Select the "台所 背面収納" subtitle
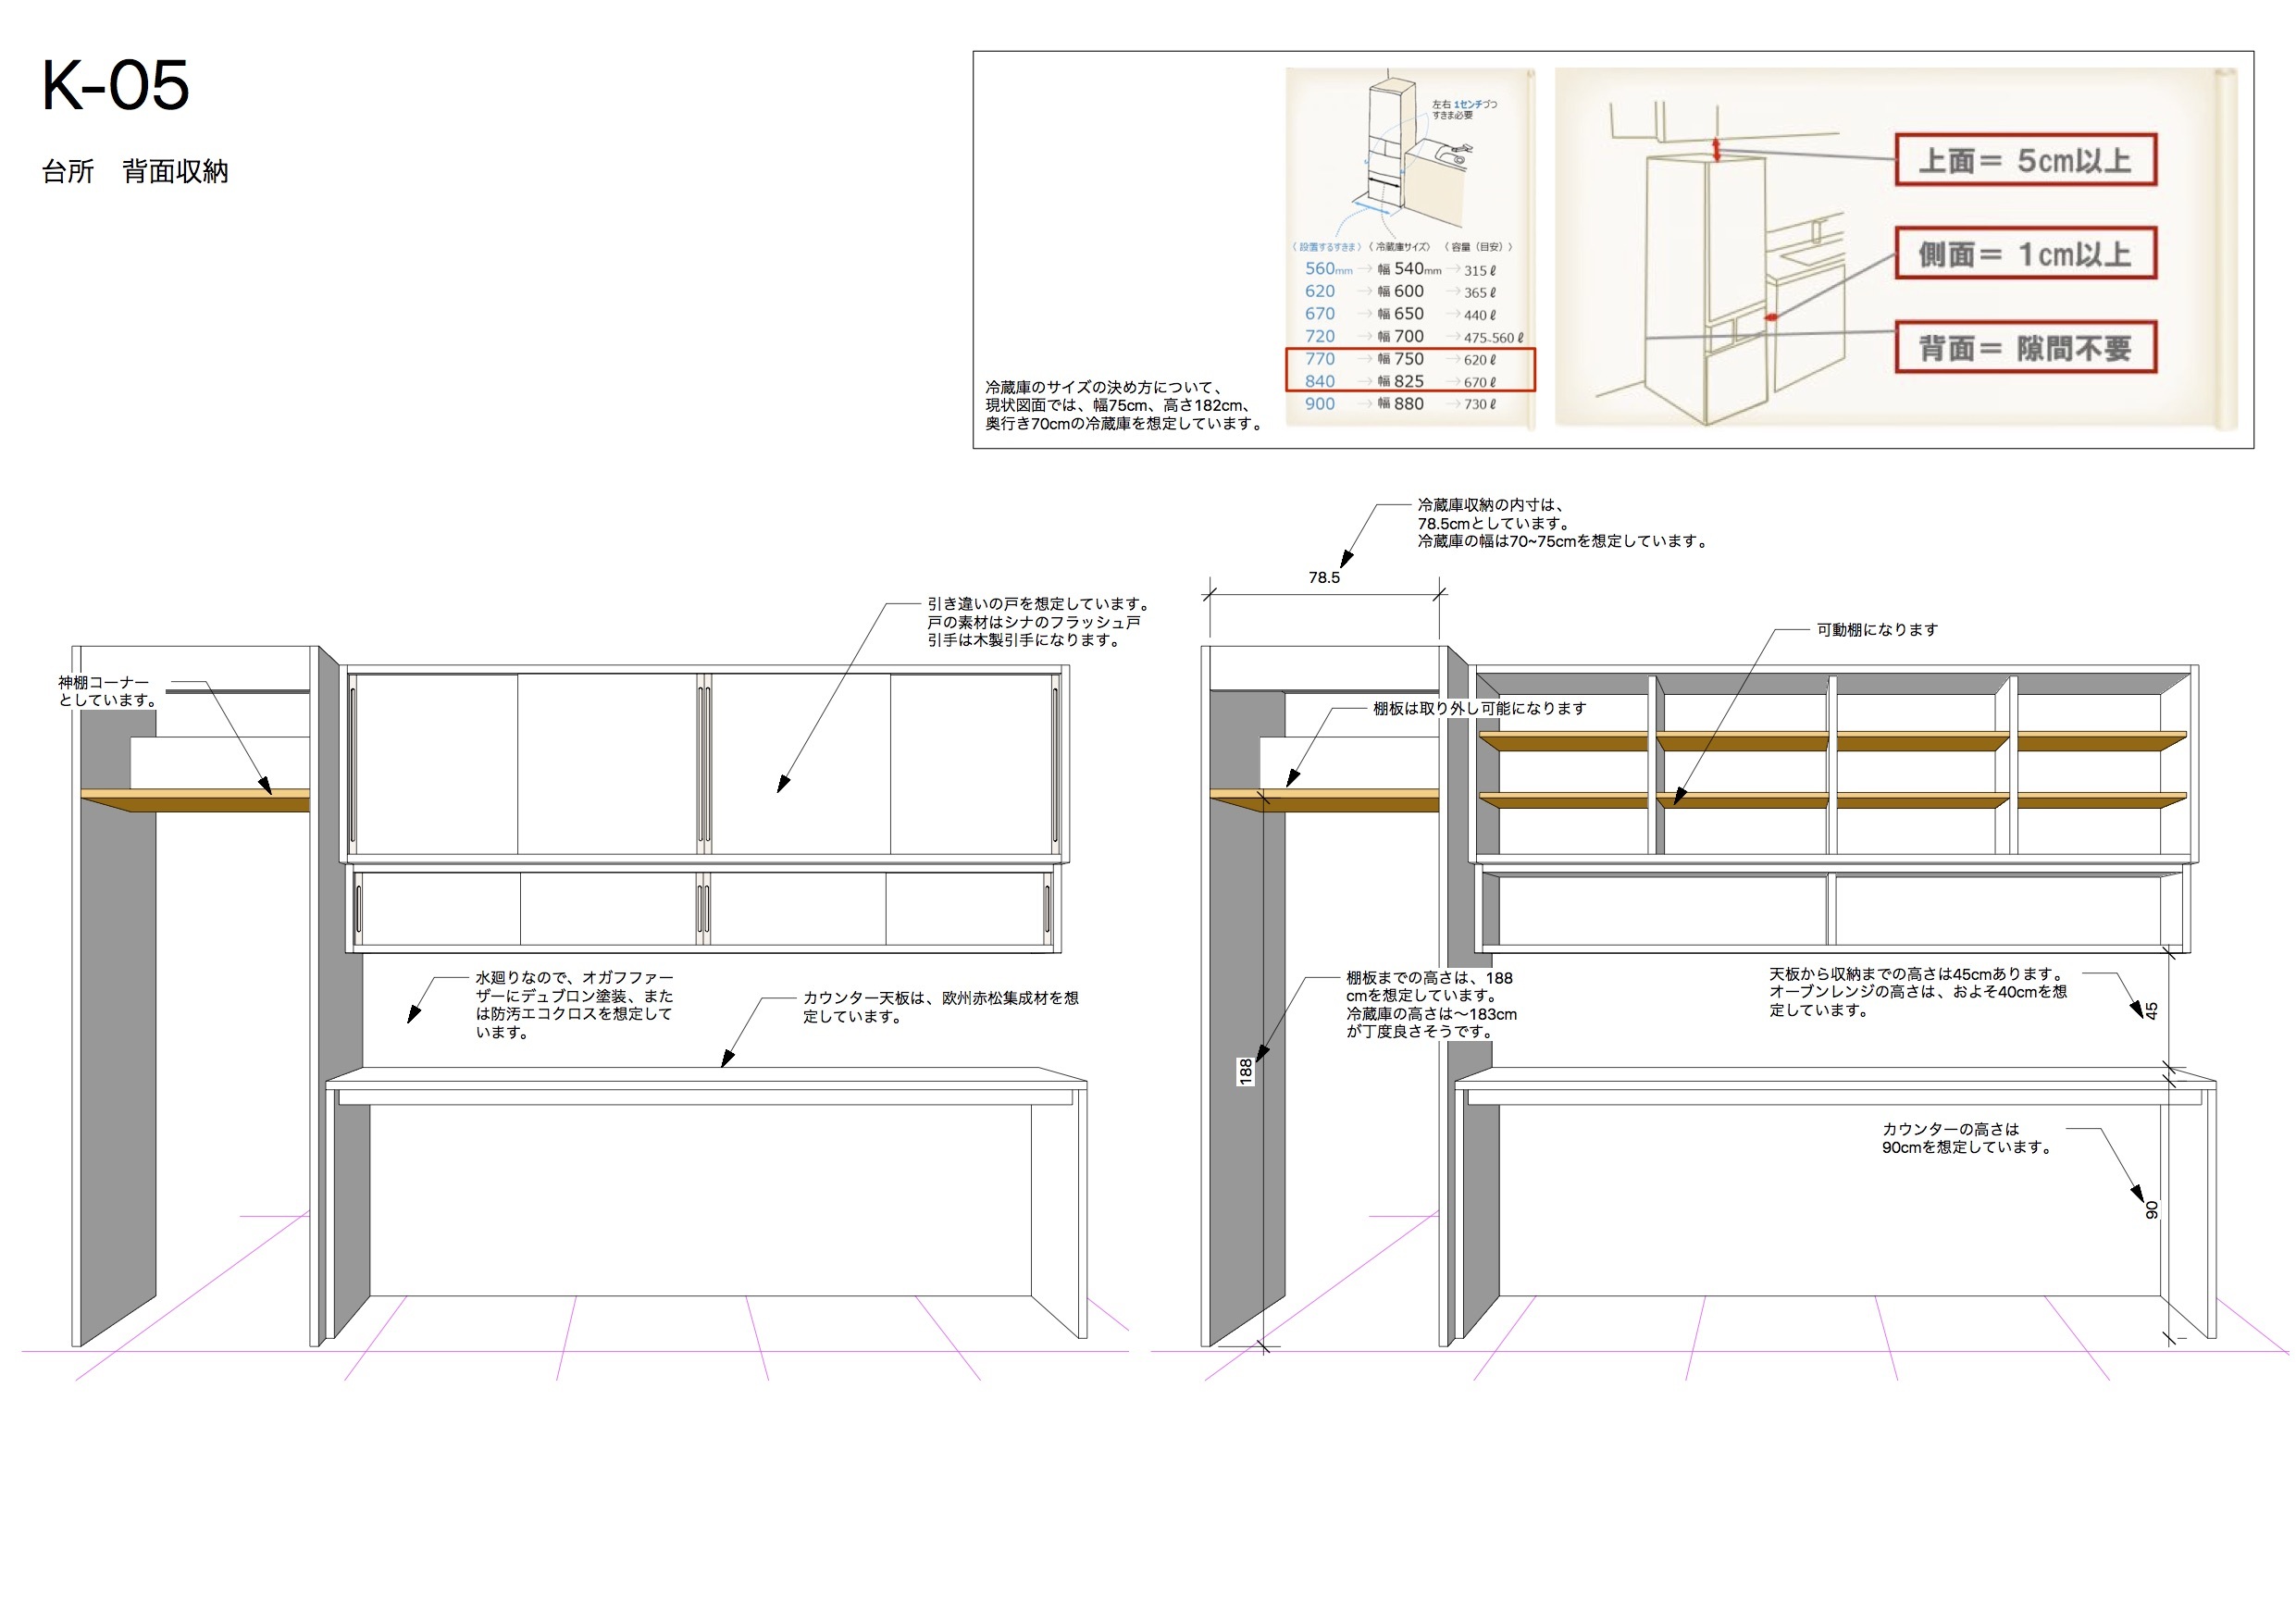This screenshot has width=2296, height=1623. click(135, 172)
